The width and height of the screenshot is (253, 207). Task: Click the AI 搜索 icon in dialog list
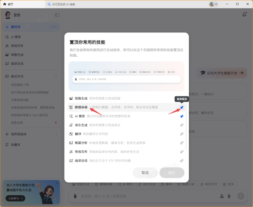pyautogui.click(x=71, y=116)
